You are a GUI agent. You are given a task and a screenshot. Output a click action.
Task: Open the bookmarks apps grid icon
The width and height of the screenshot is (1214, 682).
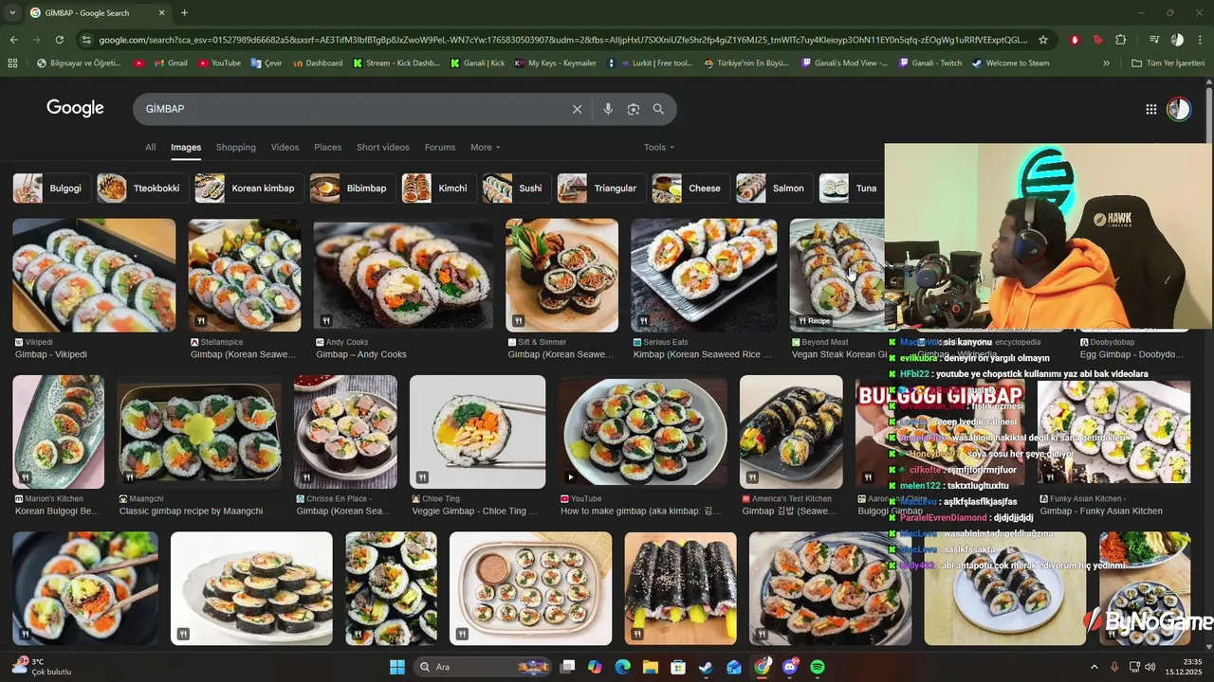tap(12, 63)
